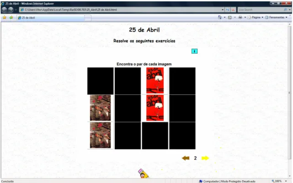Flip the black card right of upper soldiers photo
Image resolution: width=293 pixels, height=183 pixels.
[128, 108]
